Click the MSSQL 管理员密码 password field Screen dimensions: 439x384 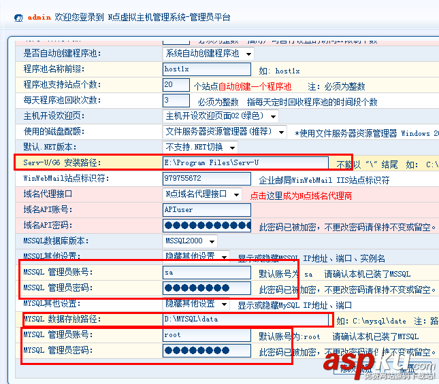coord(207,288)
